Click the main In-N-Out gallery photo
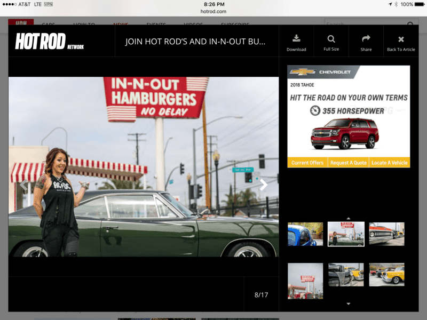The height and width of the screenshot is (320, 427). (144, 167)
